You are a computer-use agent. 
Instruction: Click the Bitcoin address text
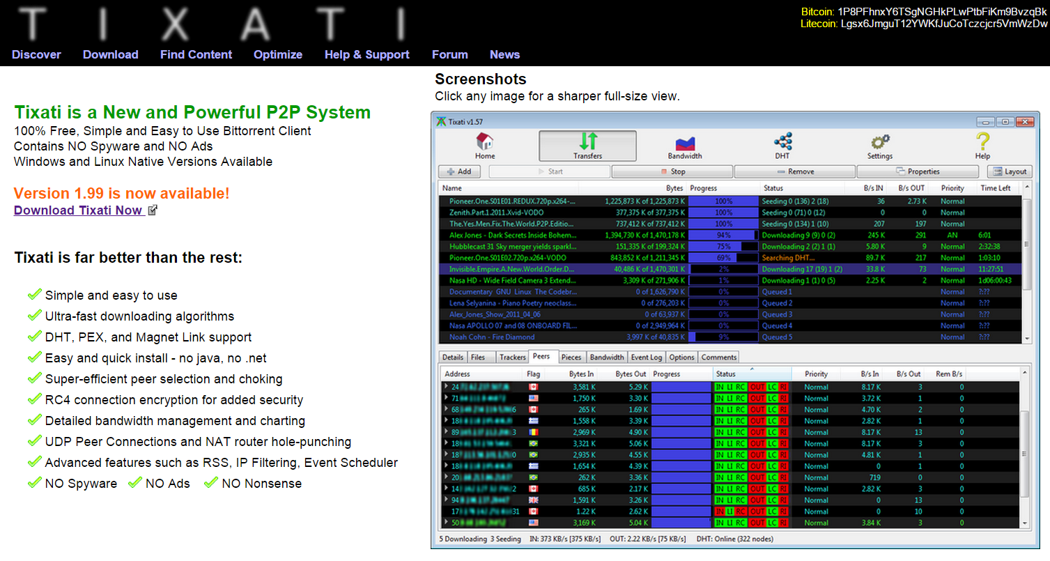click(x=943, y=12)
